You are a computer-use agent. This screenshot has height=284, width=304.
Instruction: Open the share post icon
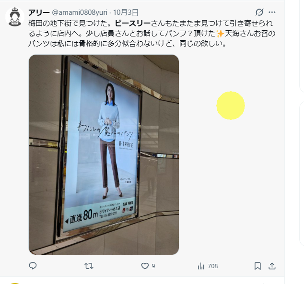click(x=272, y=266)
